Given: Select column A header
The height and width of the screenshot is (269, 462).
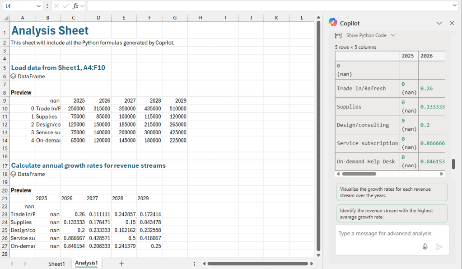Looking at the screenshot, I should click(x=23, y=18).
